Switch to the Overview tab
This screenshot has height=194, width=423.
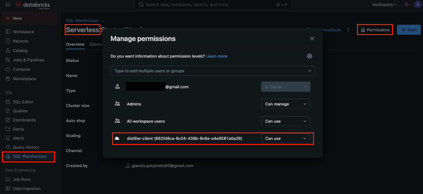pyautogui.click(x=75, y=44)
